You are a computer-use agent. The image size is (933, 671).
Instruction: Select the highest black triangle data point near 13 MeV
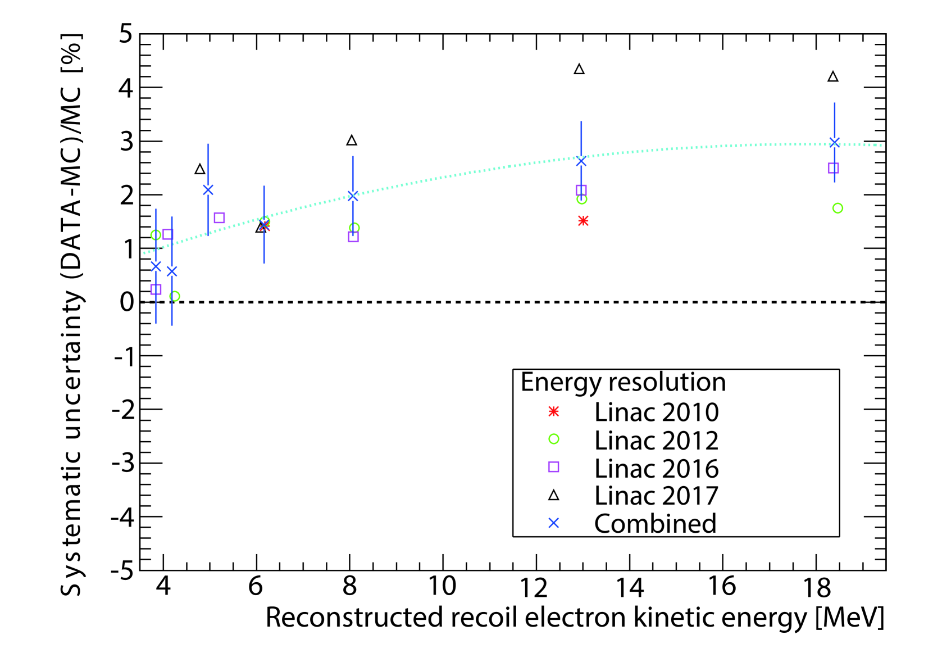pyautogui.click(x=579, y=70)
